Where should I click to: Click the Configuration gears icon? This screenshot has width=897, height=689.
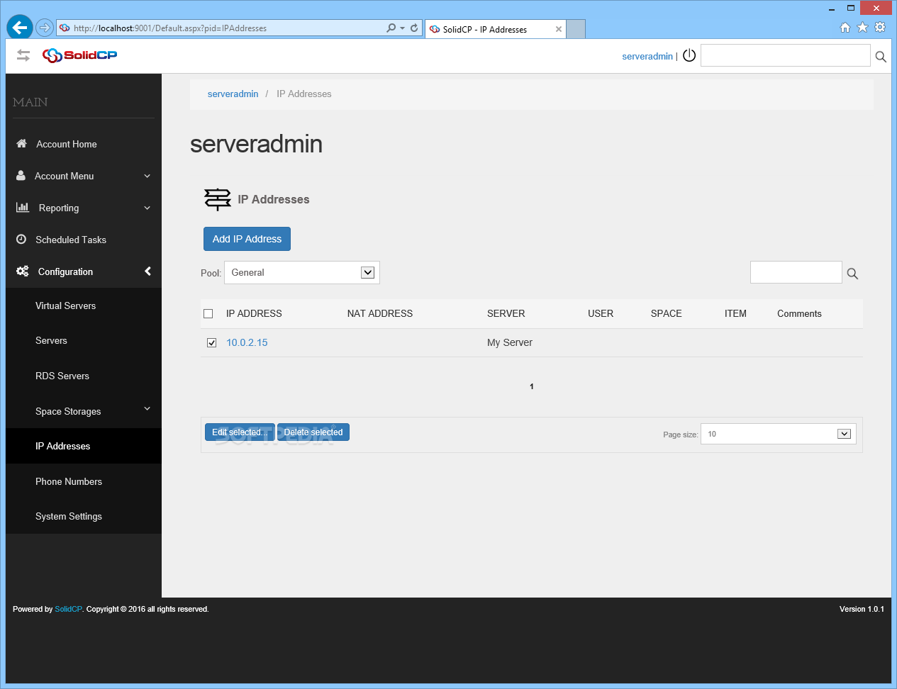tap(23, 271)
